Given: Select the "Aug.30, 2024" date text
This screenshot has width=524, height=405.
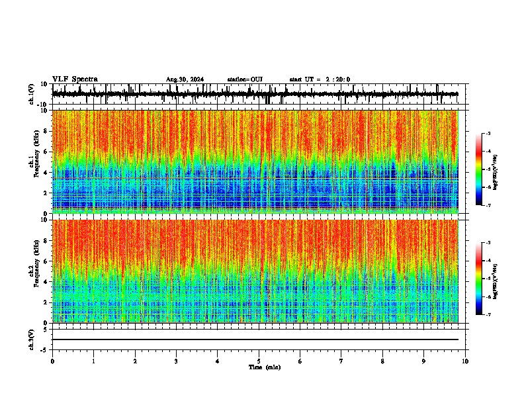Looking at the screenshot, I should click(x=185, y=79).
